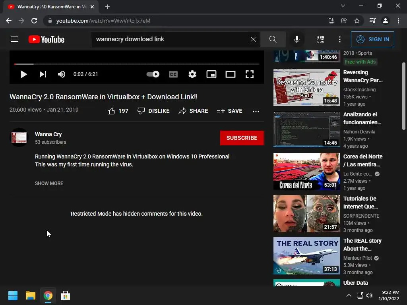This screenshot has height=305, width=407.
Task: Open Chrome three-dot menu
Action: click(x=398, y=21)
